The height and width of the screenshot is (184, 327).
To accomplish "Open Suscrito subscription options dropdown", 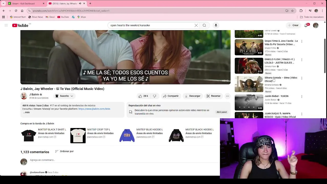I will 64,96.
